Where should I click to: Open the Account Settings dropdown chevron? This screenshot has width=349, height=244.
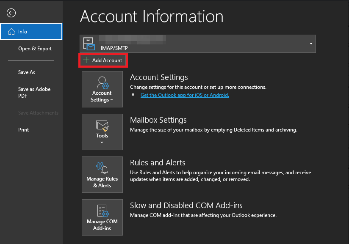pyautogui.click(x=112, y=100)
